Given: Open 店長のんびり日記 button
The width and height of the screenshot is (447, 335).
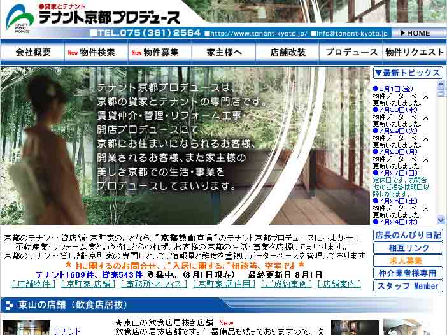Looking at the screenshot, I should pyautogui.click(x=408, y=235).
